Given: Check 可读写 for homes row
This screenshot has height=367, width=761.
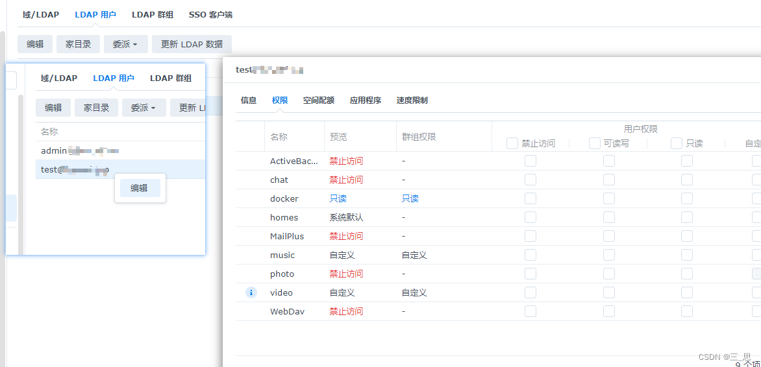Looking at the screenshot, I should point(609,217).
